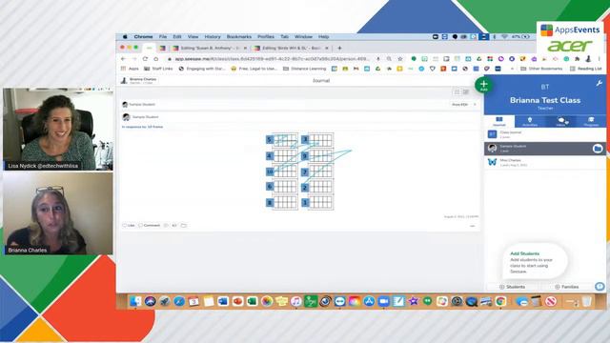Image resolution: width=610 pixels, height=343 pixels.
Task: Click the Students button at sidebar bottom
Action: [513, 287]
